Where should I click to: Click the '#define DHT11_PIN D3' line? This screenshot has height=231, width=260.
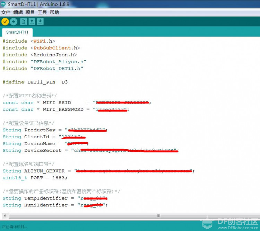click(x=35, y=82)
